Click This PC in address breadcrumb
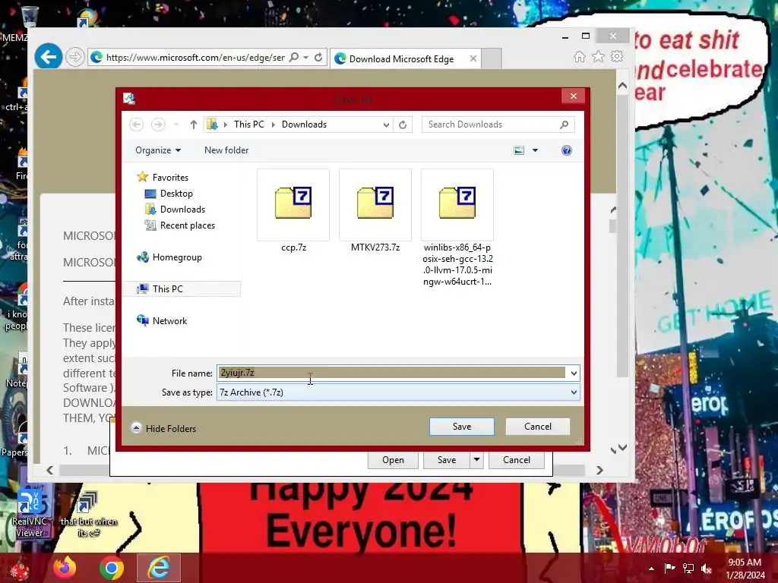This screenshot has width=778, height=583. coord(248,124)
